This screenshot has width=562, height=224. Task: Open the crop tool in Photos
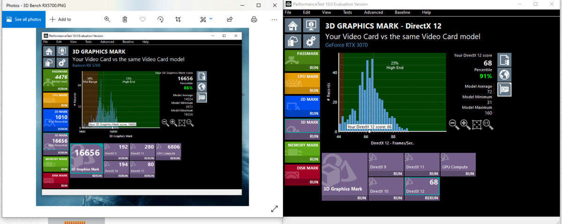178,20
